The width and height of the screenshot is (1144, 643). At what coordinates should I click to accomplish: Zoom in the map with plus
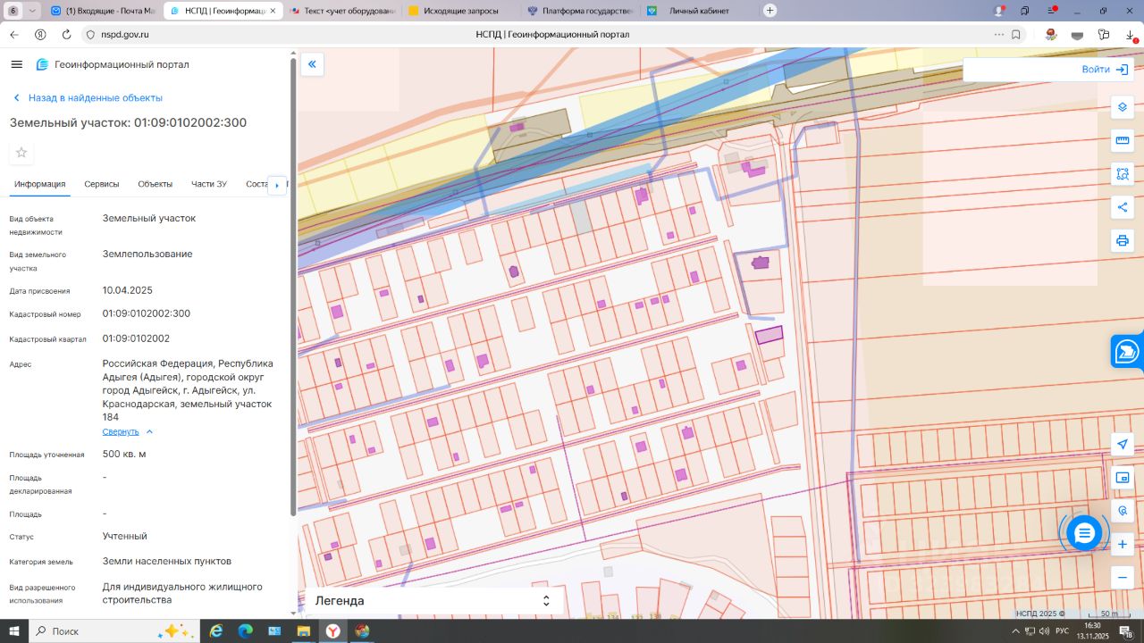(1123, 544)
